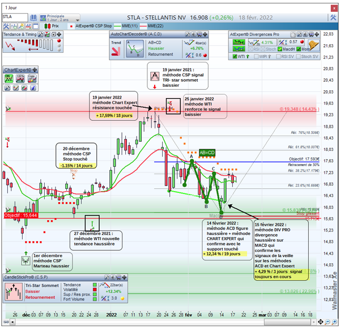Open the ChartExpert info icon
Viewport: 340px width, 329px height.
click(33, 88)
